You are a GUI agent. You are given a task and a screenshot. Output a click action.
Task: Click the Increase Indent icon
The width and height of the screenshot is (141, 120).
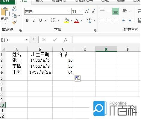[x=131, y=20]
